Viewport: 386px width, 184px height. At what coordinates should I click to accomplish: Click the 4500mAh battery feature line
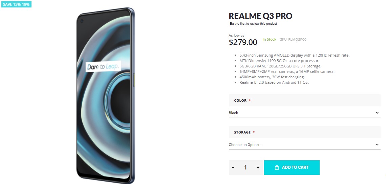[x=272, y=77]
